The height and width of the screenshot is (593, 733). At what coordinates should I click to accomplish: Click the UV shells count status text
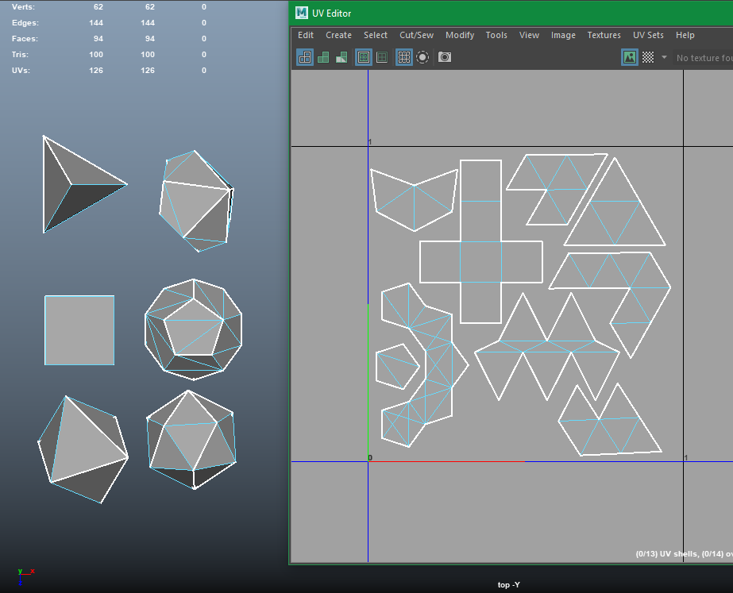(684, 554)
